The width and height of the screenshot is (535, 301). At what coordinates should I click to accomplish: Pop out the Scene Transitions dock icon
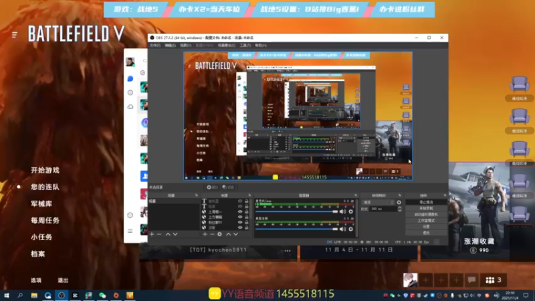[x=399, y=195]
